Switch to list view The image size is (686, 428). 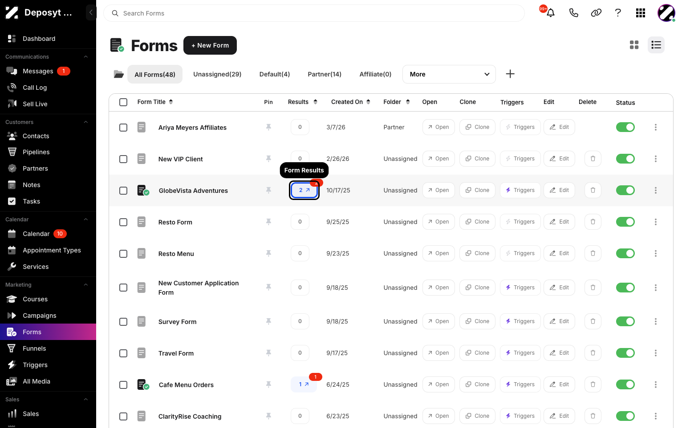[x=656, y=45]
